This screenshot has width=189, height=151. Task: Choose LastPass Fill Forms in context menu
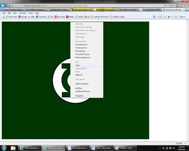(87, 91)
